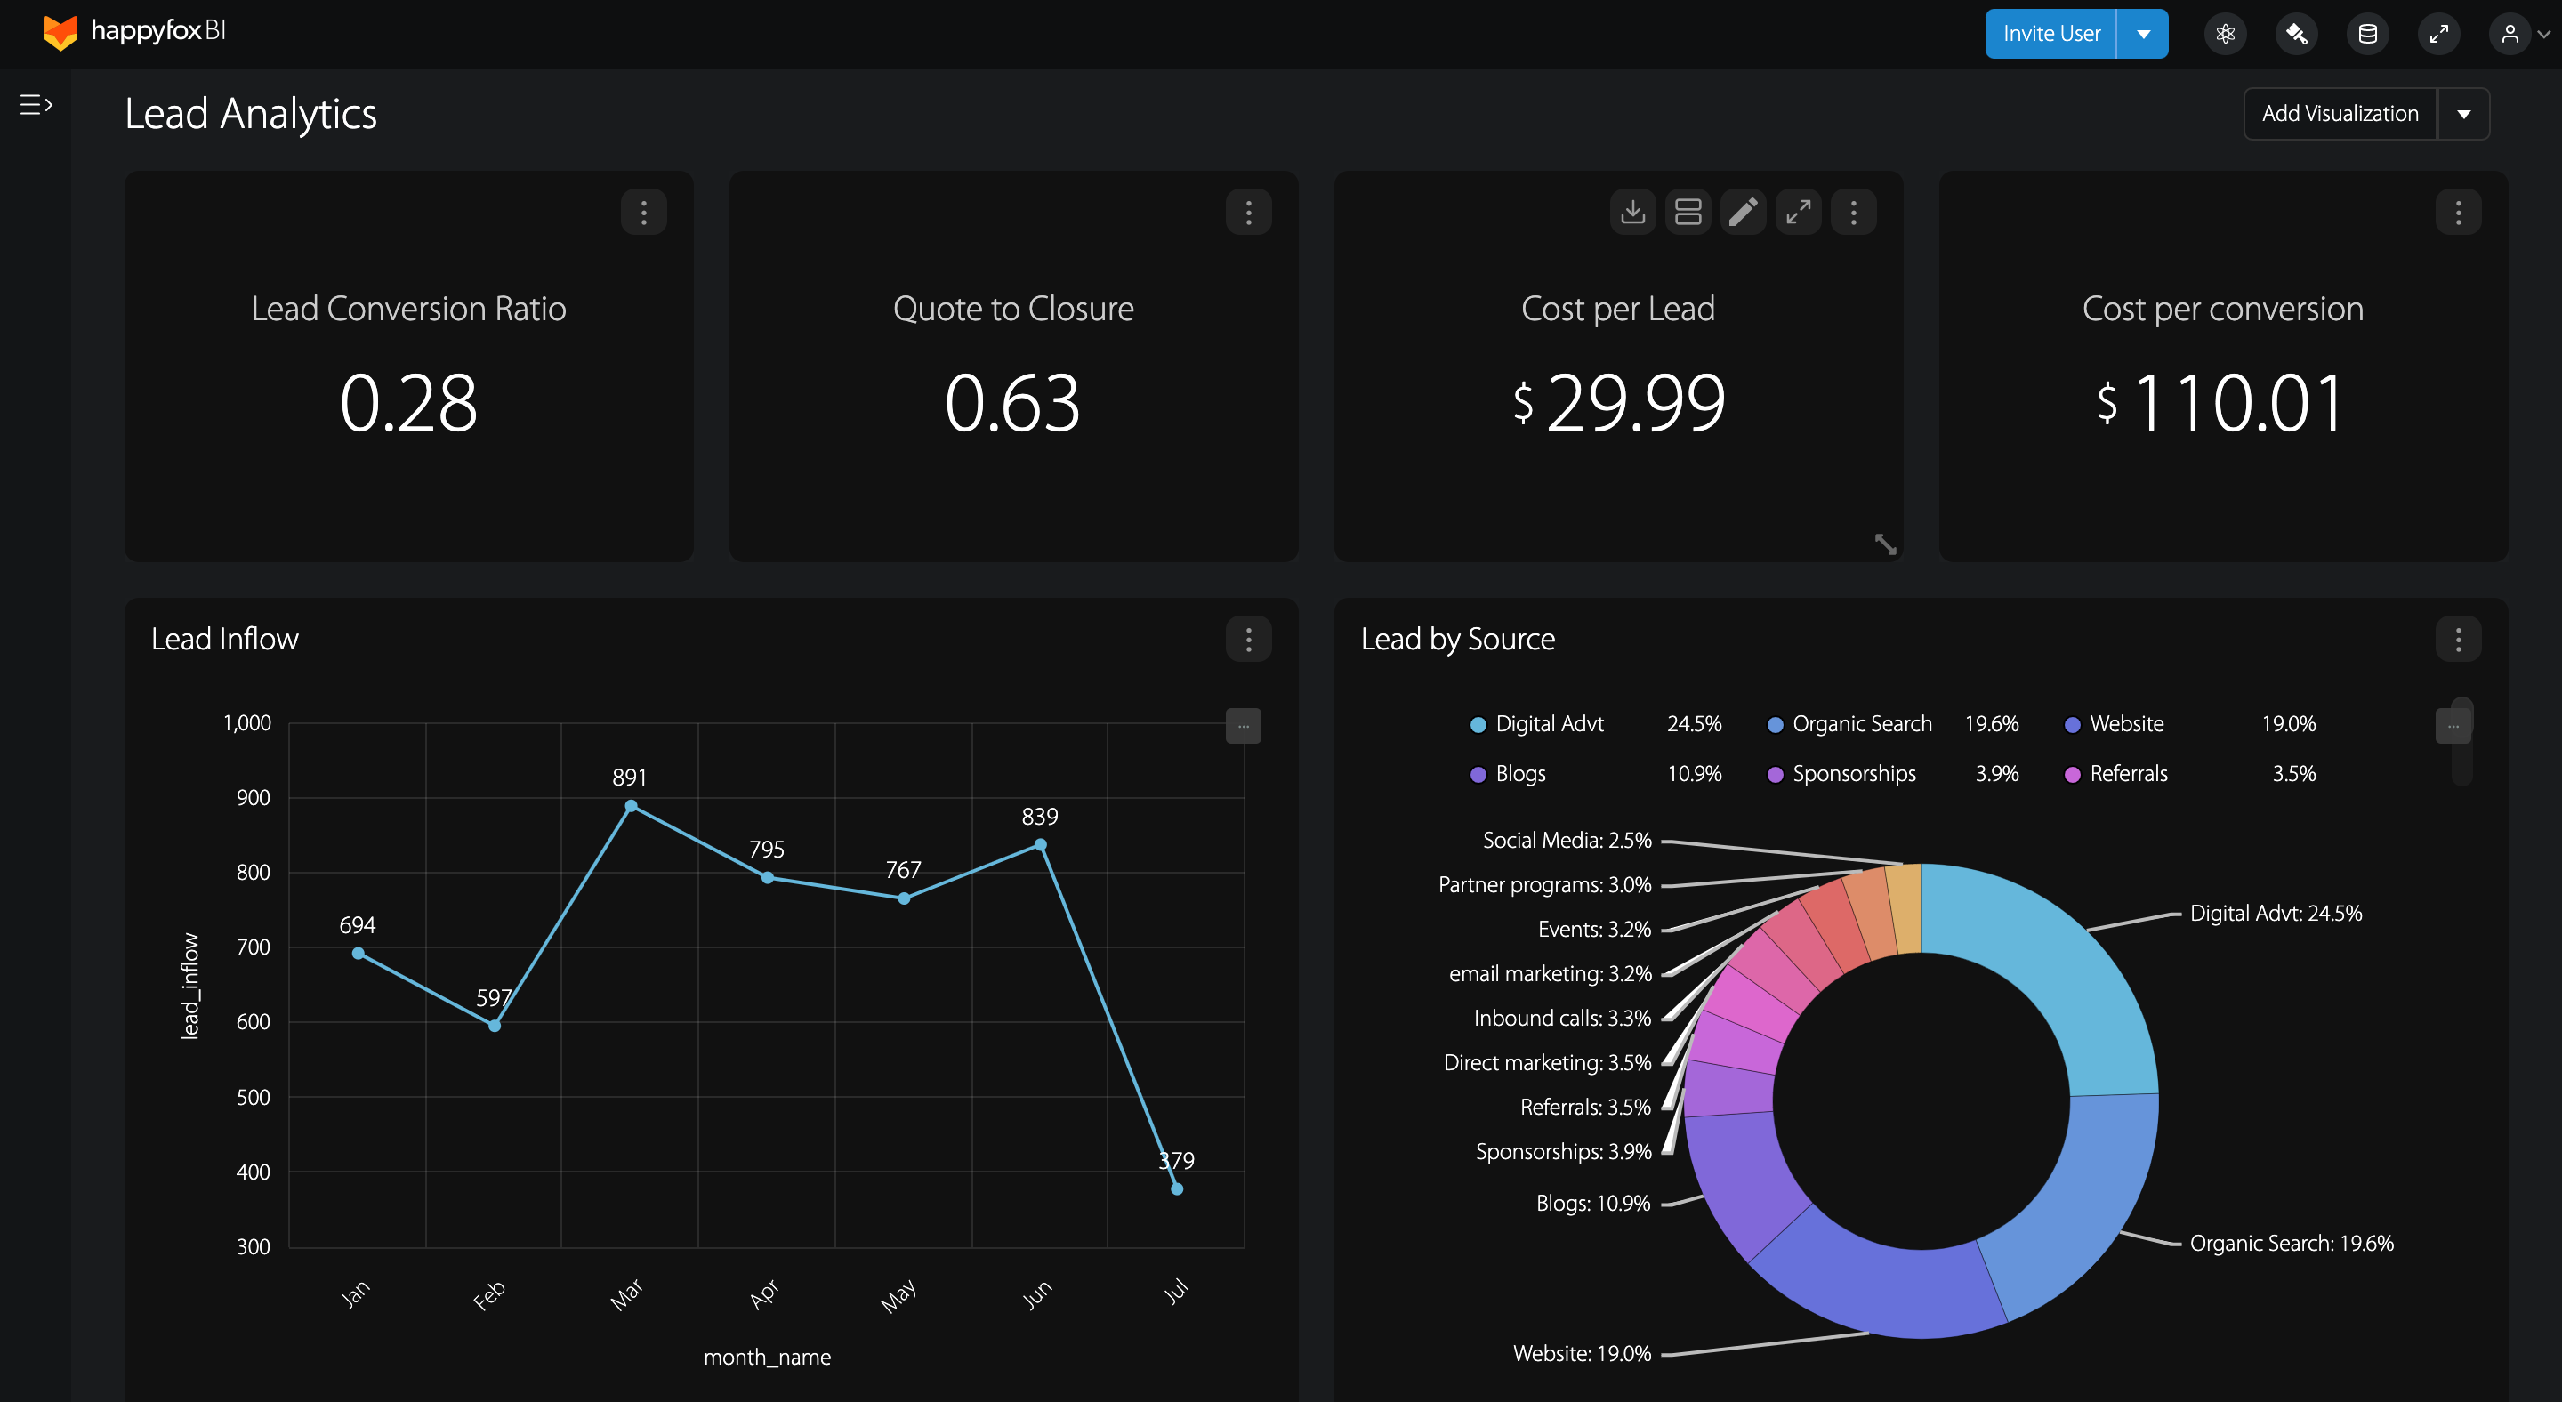Download the Cost per Lead visualization

click(x=1632, y=212)
